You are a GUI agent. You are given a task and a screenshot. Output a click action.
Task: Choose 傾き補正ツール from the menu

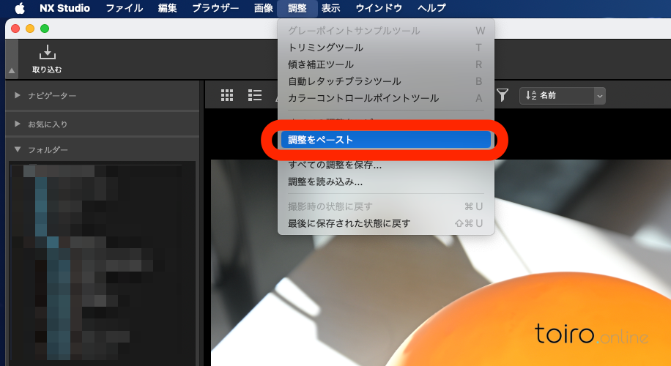pyautogui.click(x=321, y=64)
